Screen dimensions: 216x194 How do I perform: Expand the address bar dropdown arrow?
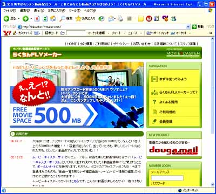coord(188,27)
